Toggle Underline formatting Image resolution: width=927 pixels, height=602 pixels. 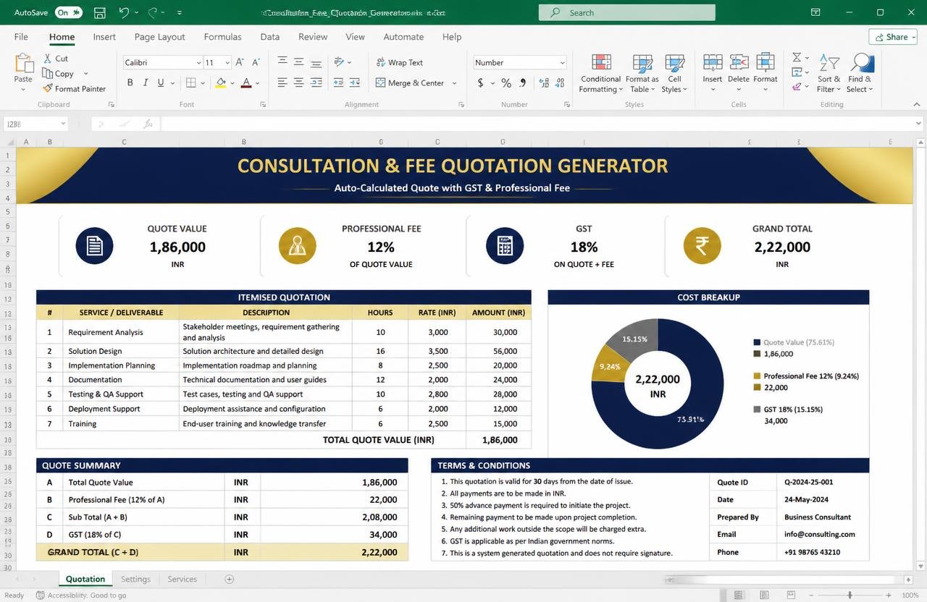pos(161,82)
